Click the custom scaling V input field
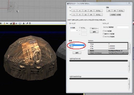 pyautogui.click(x=84, y=34)
